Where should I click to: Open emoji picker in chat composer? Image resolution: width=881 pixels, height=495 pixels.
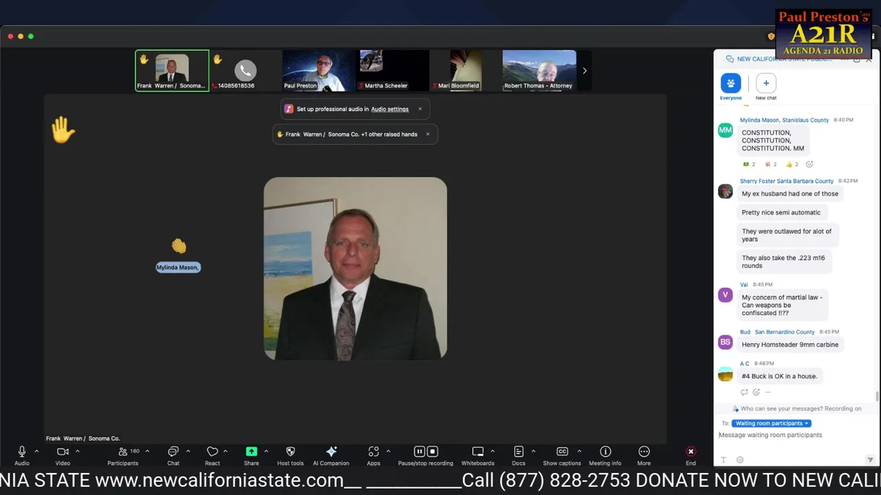point(740,460)
